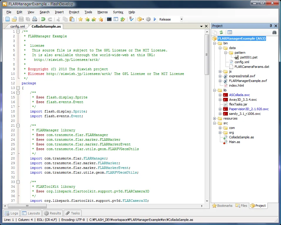
Task: Expand the ASCollada.swc node
Action: pos(220,95)
